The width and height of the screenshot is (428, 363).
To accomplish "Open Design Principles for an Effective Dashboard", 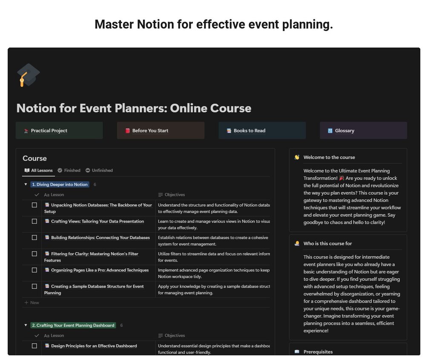I will click(94, 346).
